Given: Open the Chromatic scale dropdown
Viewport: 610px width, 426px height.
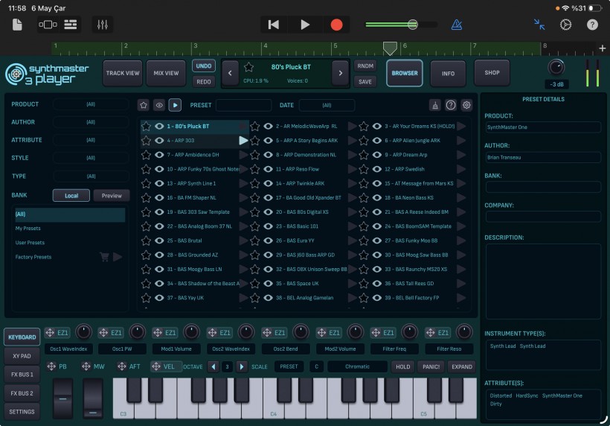Looking at the screenshot, I should [x=357, y=366].
